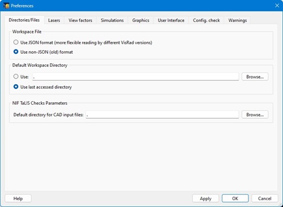Go to the Simulations tab
This screenshot has width=283, height=207.
(x=112, y=20)
